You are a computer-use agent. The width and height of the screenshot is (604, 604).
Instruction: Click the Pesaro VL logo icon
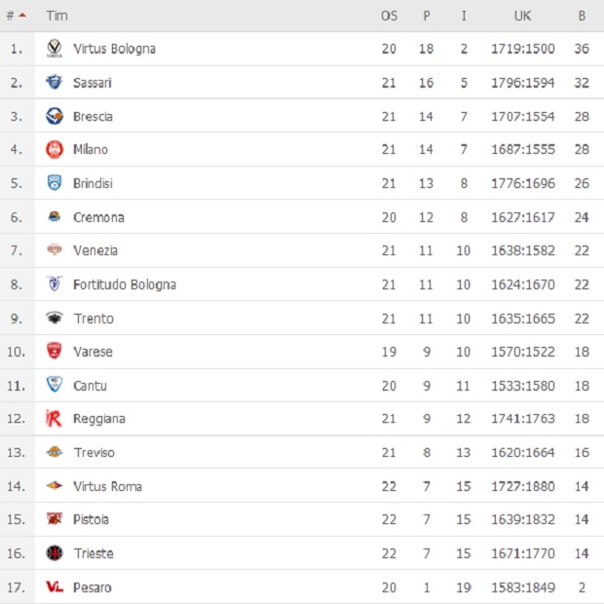click(x=55, y=587)
